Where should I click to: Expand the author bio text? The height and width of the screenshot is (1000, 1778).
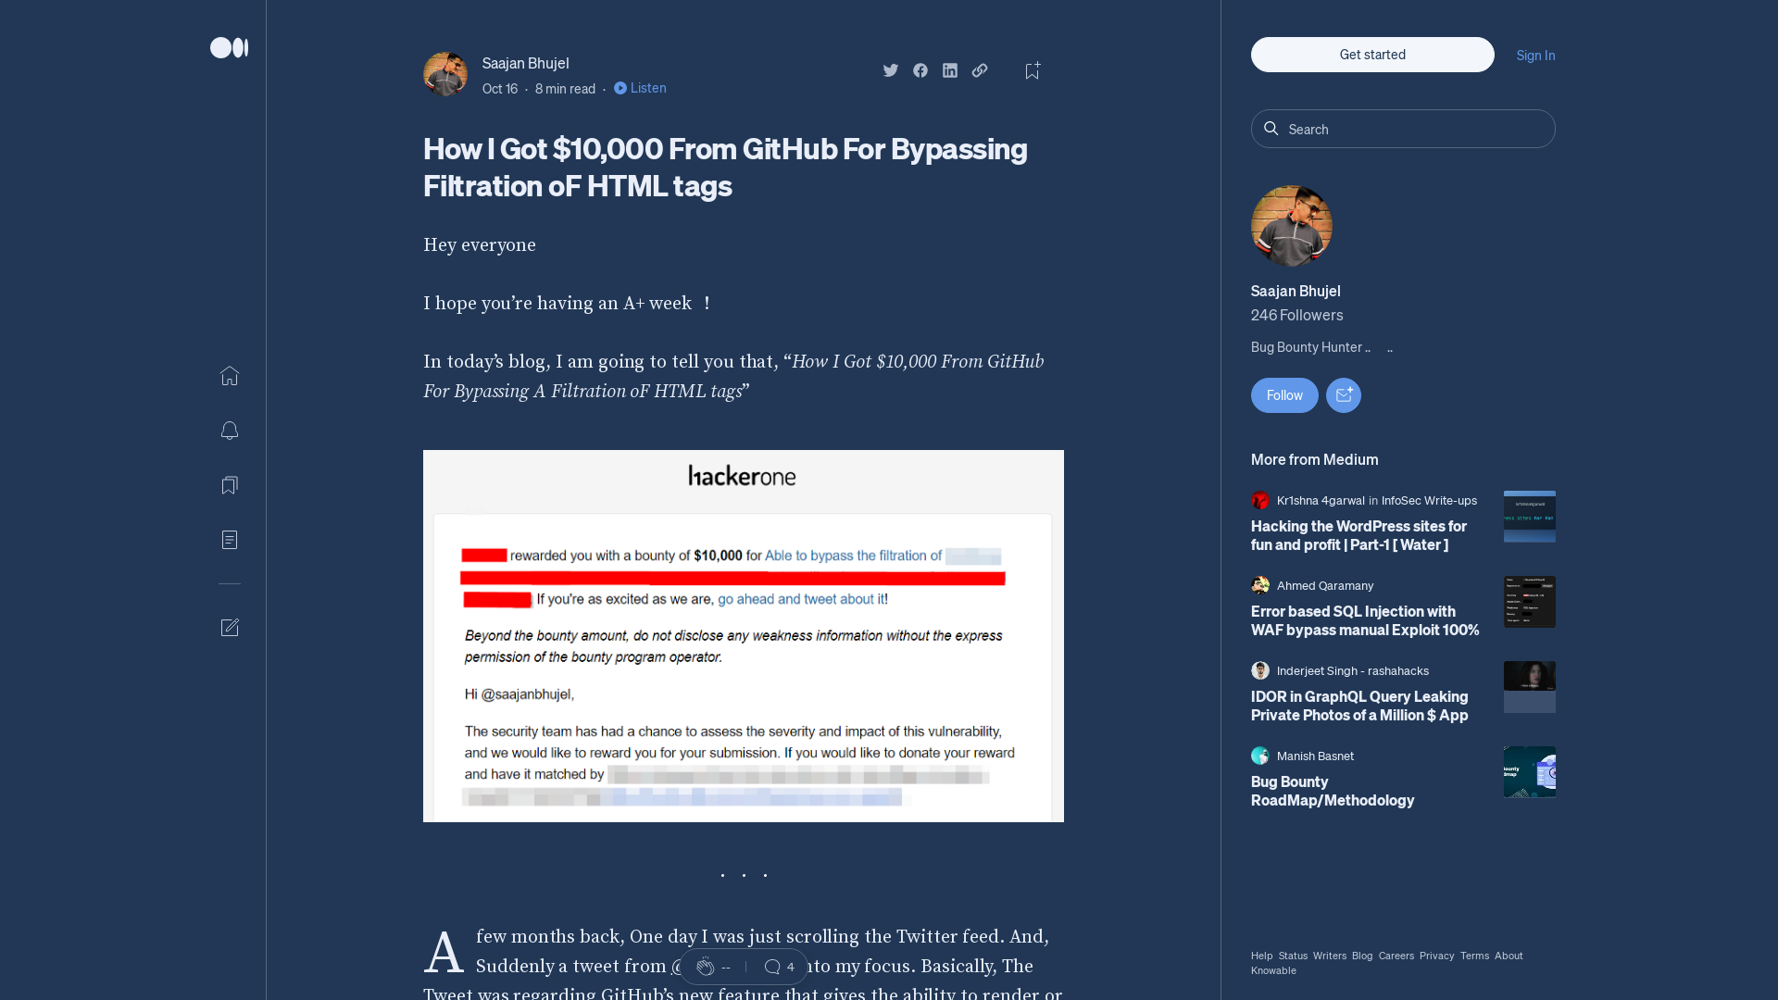[x=1390, y=348]
